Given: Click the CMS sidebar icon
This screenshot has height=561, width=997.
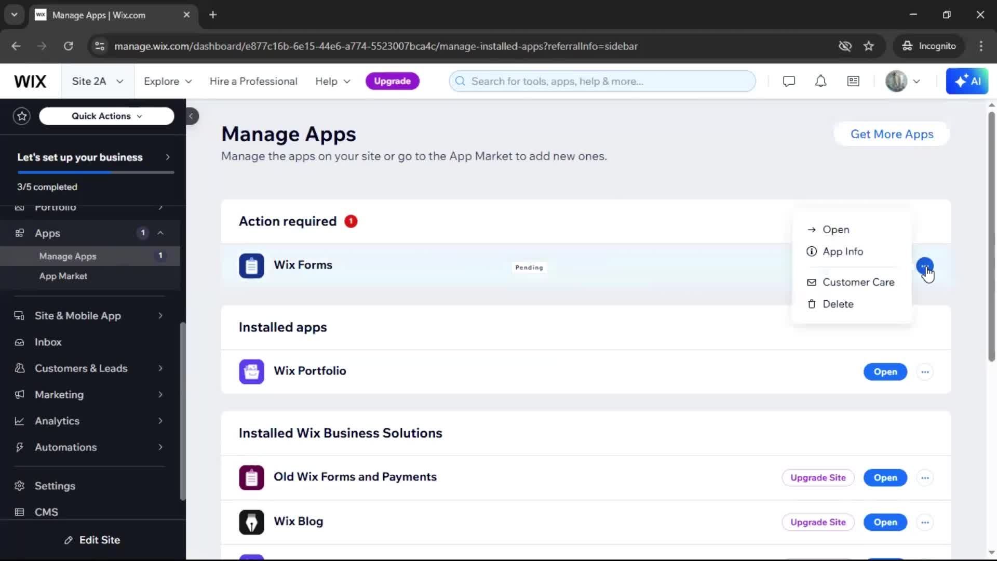Looking at the screenshot, I should [19, 512].
